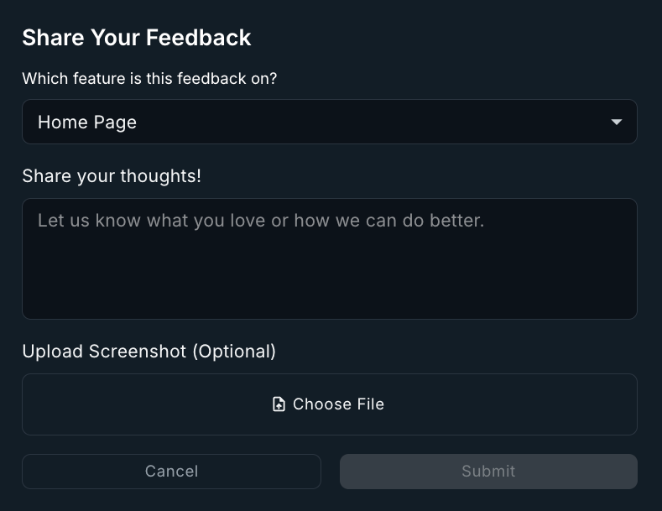Click empty space below the placeholder in text area
662x511 pixels.
pos(329,281)
